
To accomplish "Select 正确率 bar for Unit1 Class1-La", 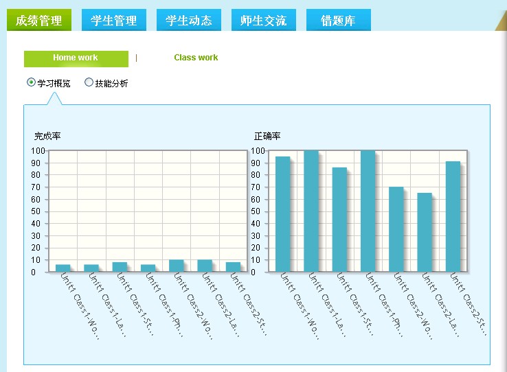I will pyautogui.click(x=311, y=211).
